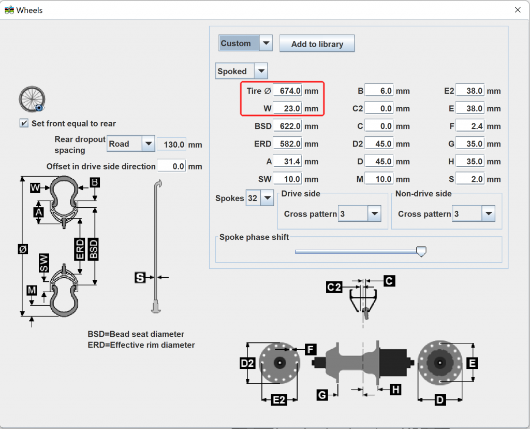Click the A label in rim diagram
Screen dimensions: 530x429
point(38,212)
